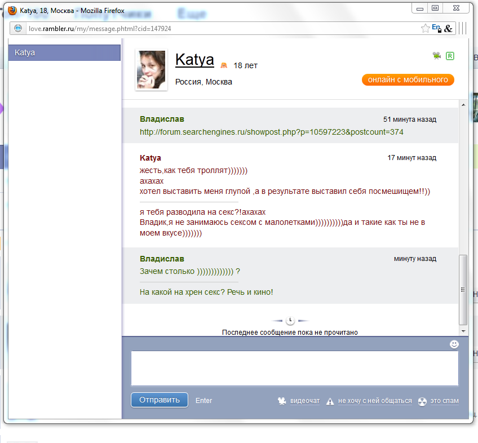Click the line ахахах under троллят
478x443 pixels.
point(152,181)
